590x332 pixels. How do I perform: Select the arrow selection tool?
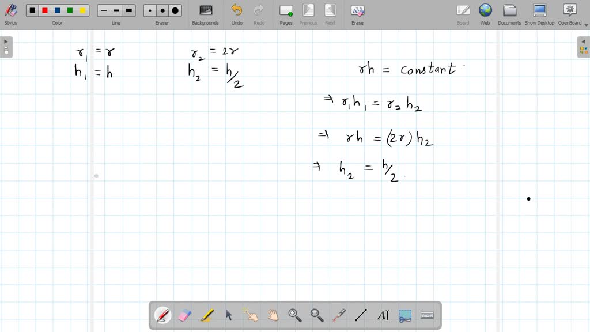point(229,315)
